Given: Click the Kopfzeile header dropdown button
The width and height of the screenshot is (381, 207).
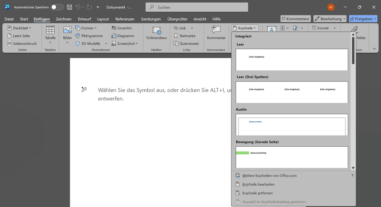Looking at the screenshot, I should pos(245,28).
